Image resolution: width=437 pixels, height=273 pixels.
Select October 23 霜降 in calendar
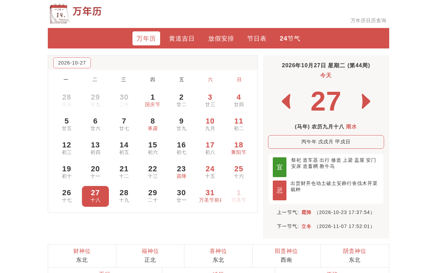point(181,172)
